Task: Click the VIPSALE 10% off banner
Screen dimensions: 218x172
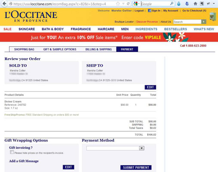Action: tap(109, 37)
